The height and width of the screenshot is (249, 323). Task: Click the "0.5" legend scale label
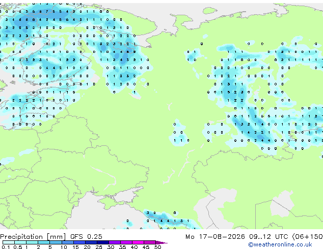(x=17, y=247)
